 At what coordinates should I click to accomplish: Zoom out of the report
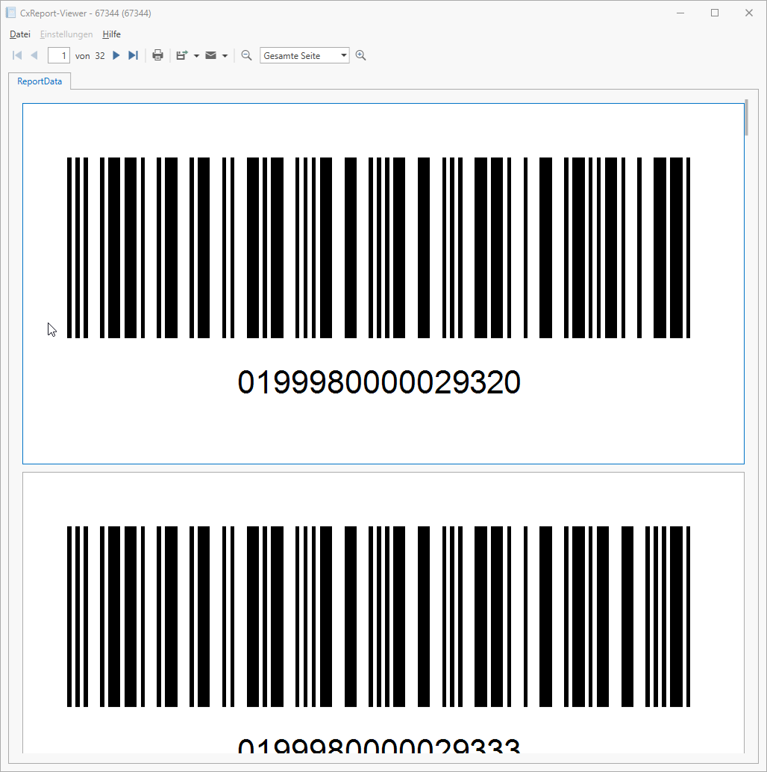tap(246, 56)
